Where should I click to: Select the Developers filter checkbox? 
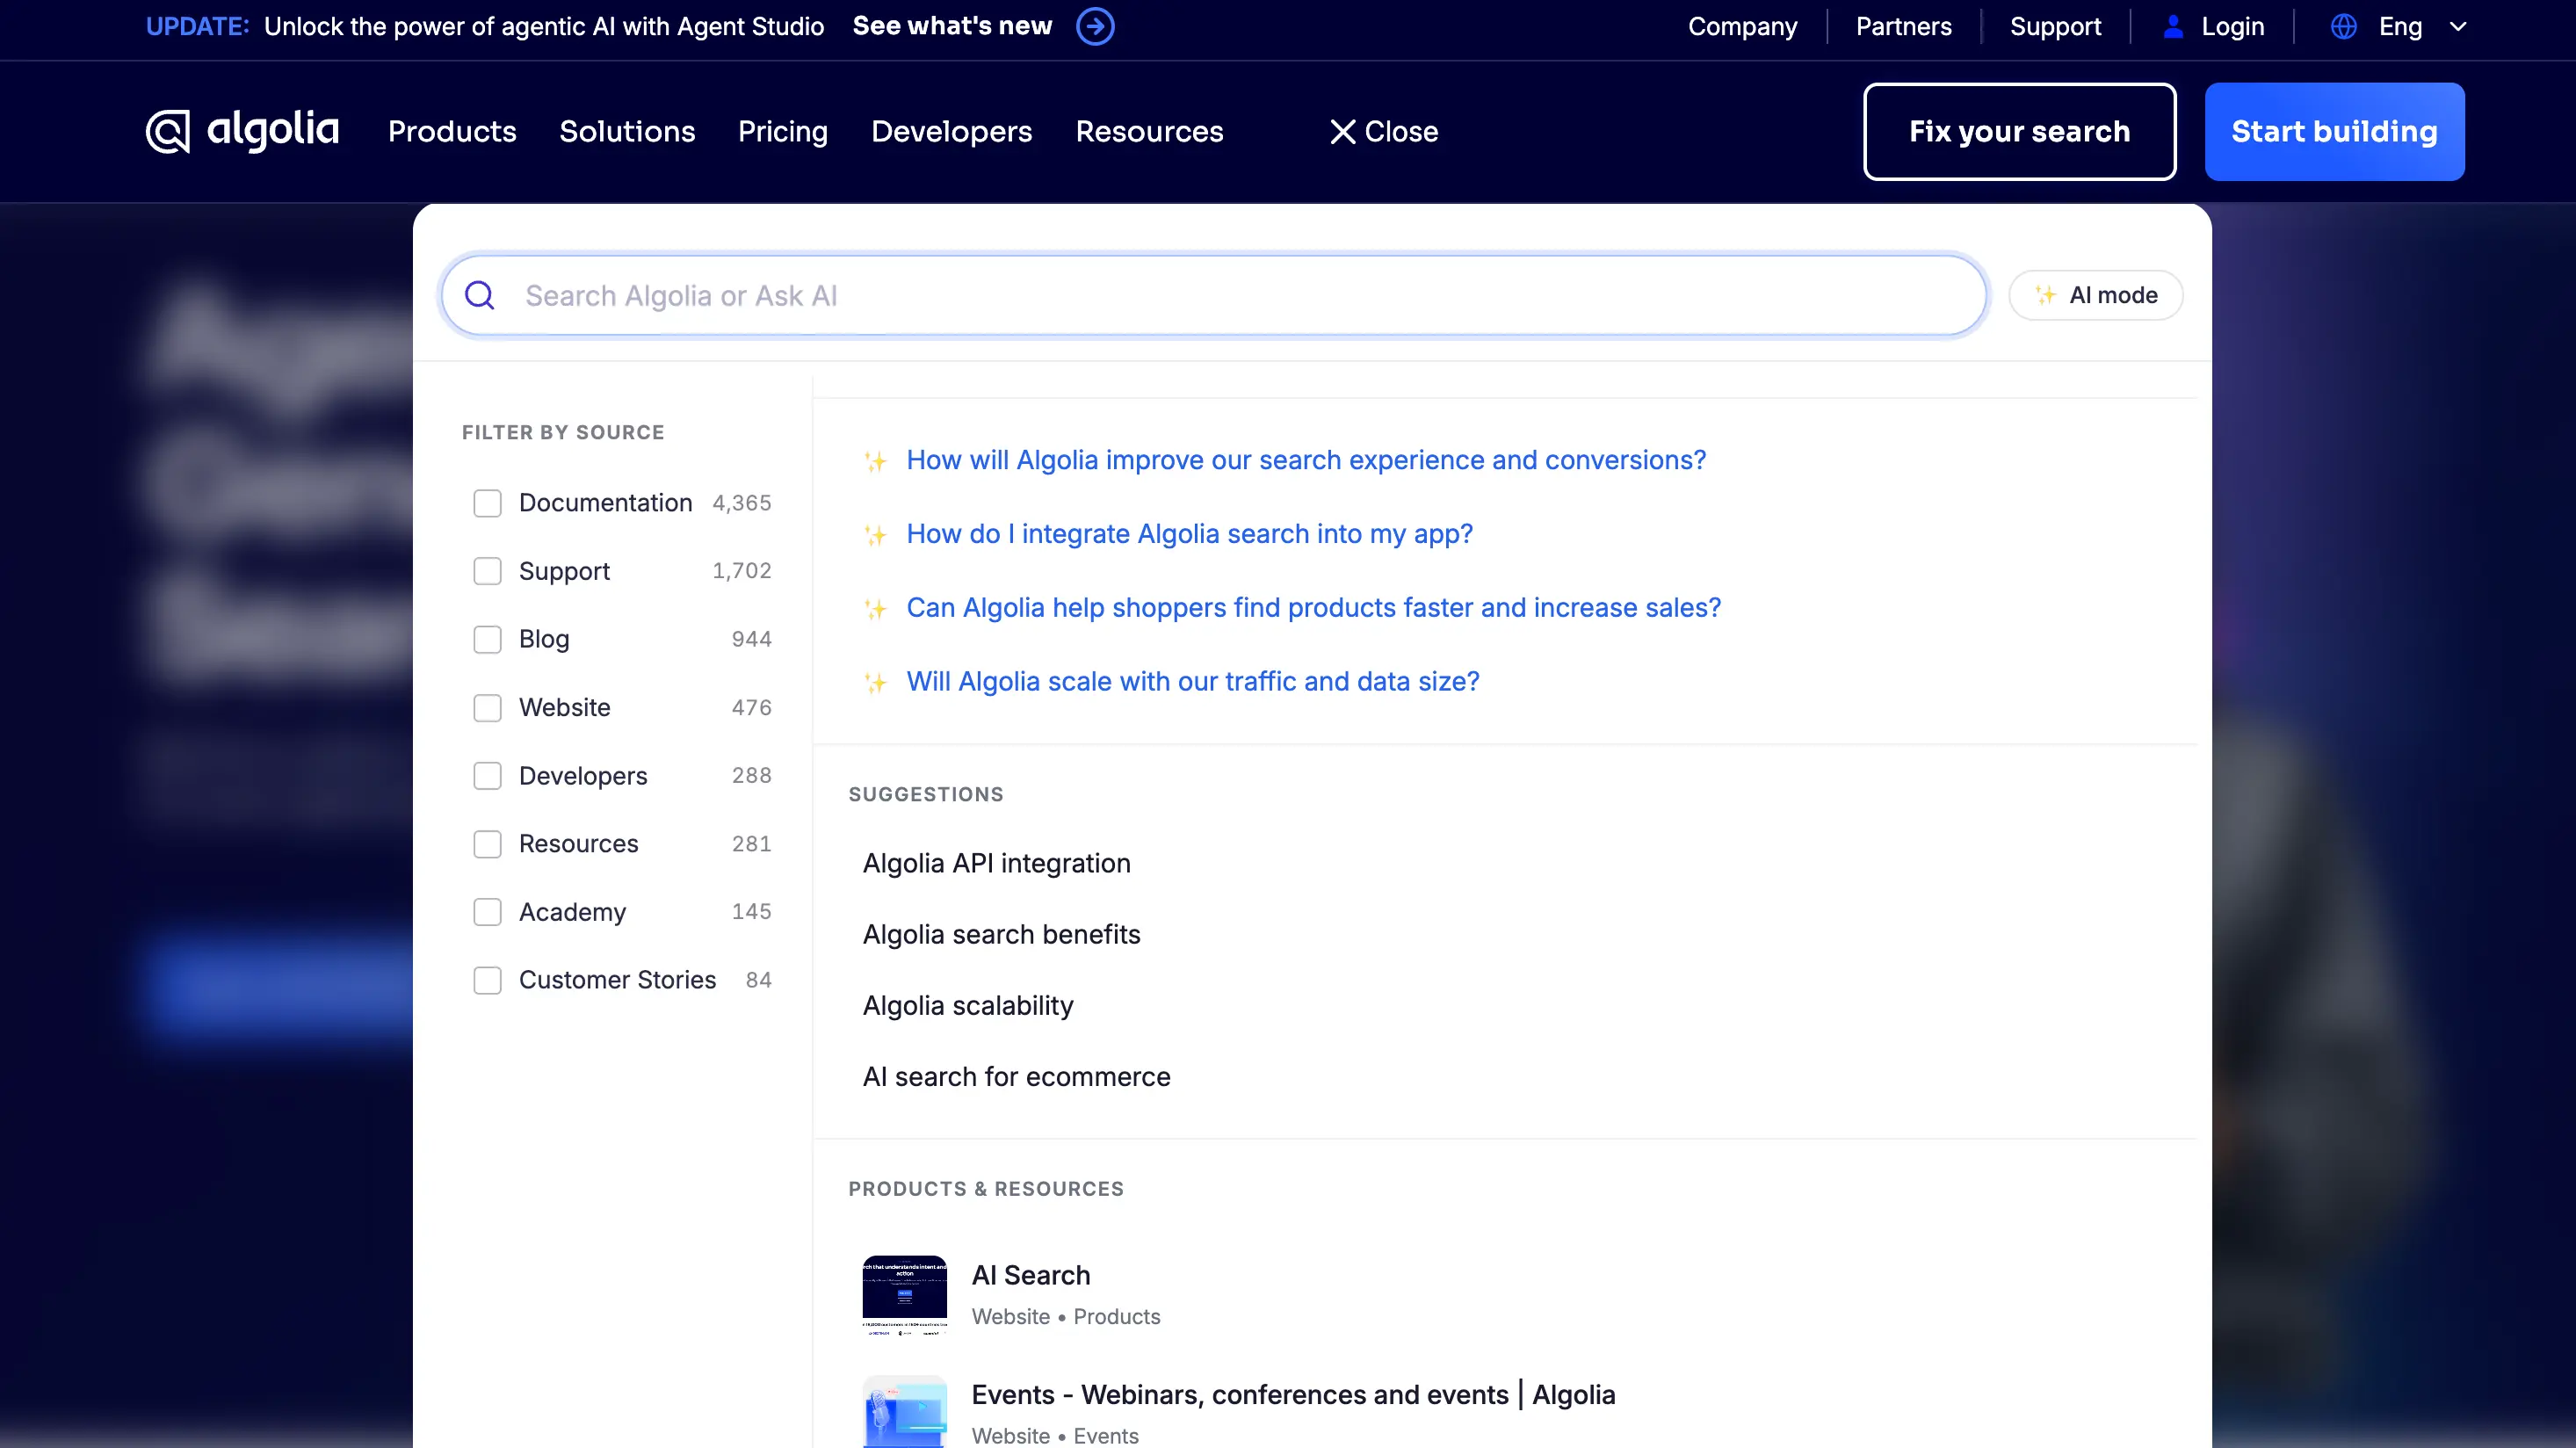(x=487, y=776)
